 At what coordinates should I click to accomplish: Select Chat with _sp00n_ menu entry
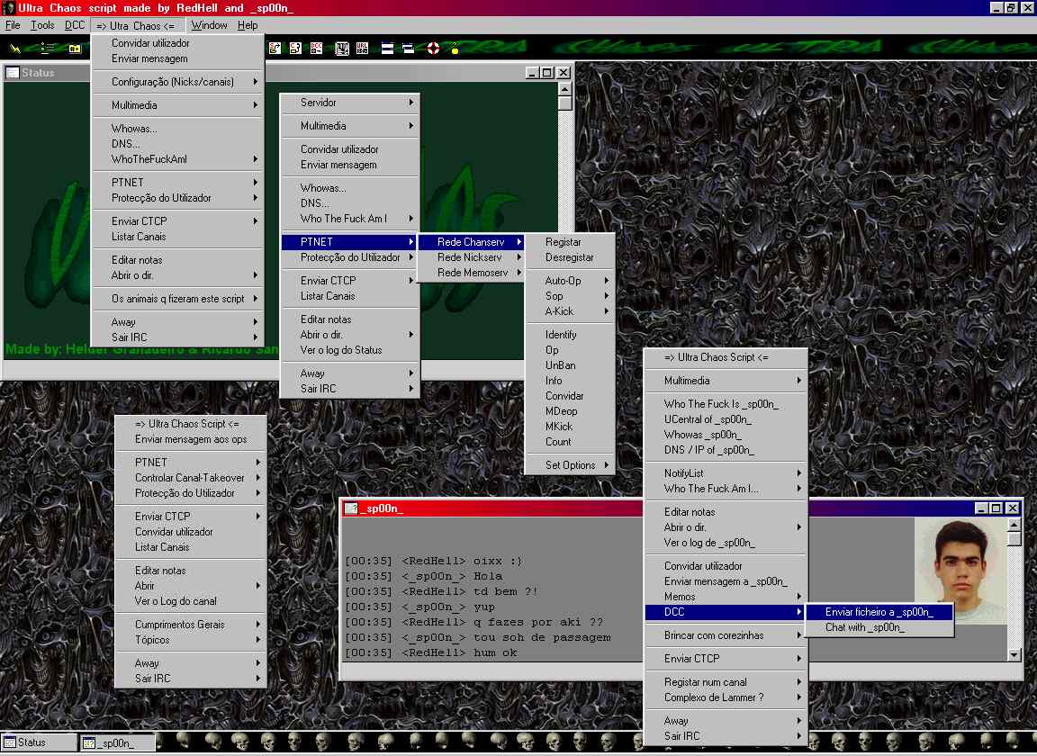coord(865,627)
